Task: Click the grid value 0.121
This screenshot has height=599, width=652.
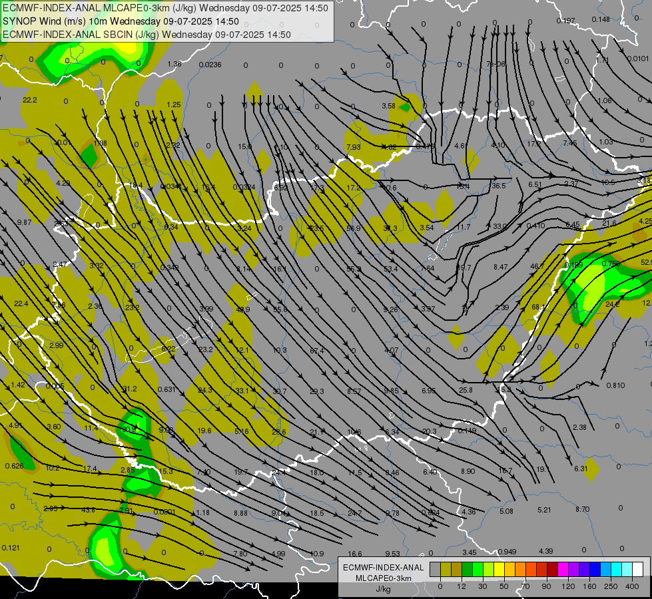Action: (x=11, y=548)
